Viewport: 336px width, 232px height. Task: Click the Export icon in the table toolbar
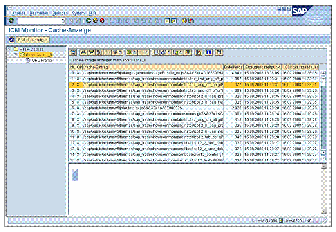coord(176,52)
